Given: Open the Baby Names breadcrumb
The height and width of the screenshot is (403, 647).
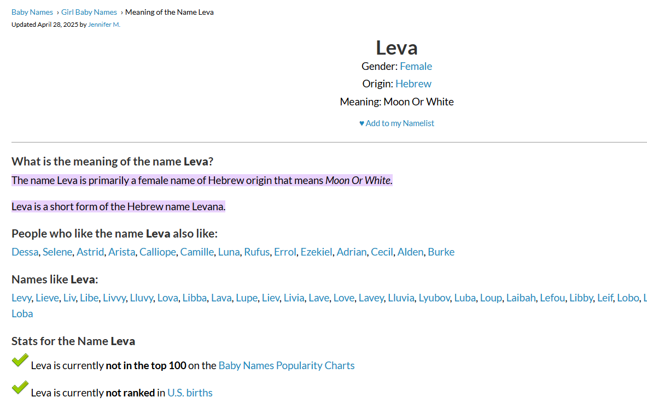Looking at the screenshot, I should pyautogui.click(x=32, y=13).
